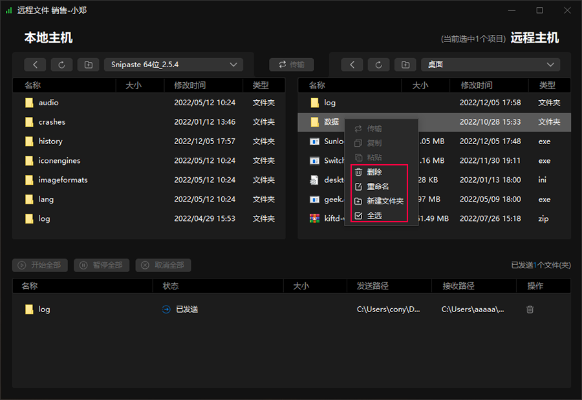This screenshot has width=582, height=400.
Task: Choose 全选 from the context menu
Action: click(374, 215)
